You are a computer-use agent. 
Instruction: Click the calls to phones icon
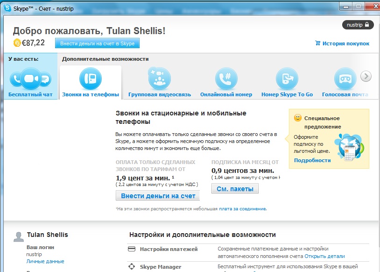[91, 79]
